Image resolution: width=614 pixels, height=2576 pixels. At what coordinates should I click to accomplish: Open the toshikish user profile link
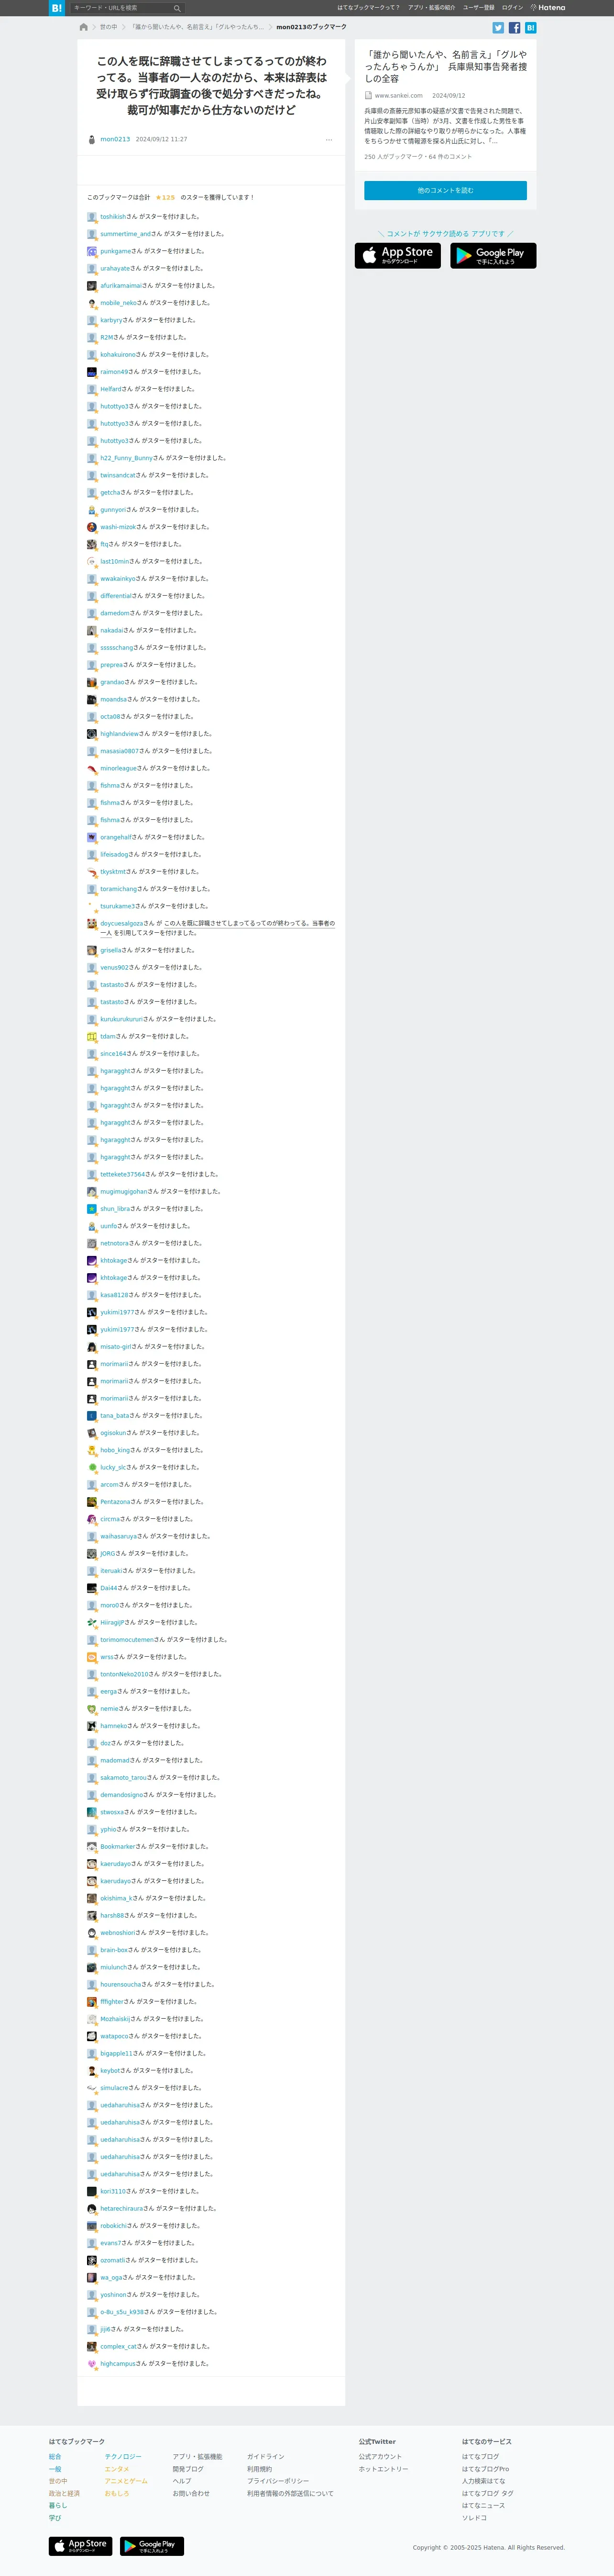pos(113,217)
